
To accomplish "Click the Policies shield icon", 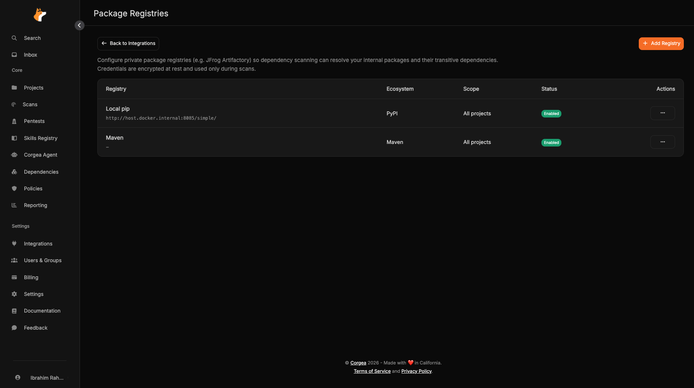I will pyautogui.click(x=14, y=189).
